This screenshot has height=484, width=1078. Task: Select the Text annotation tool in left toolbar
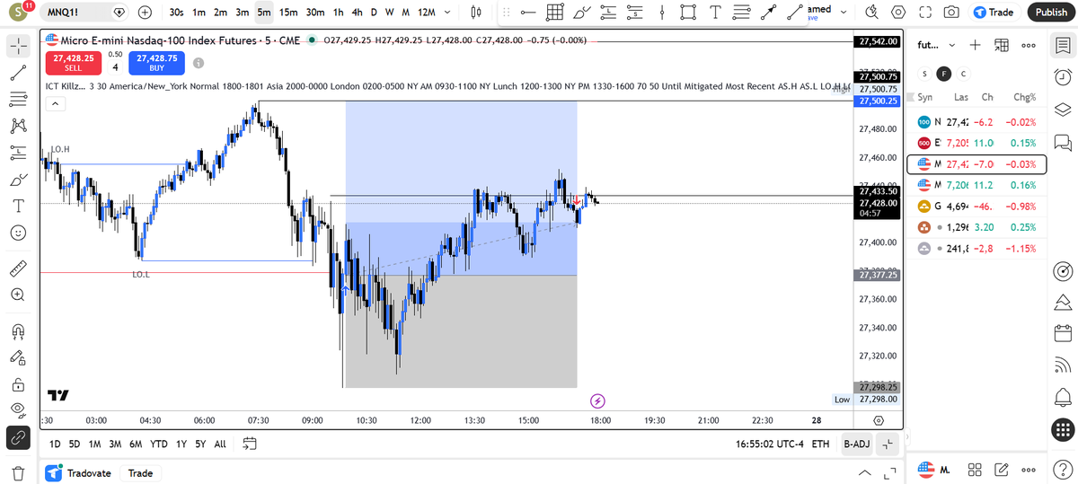[x=18, y=206]
